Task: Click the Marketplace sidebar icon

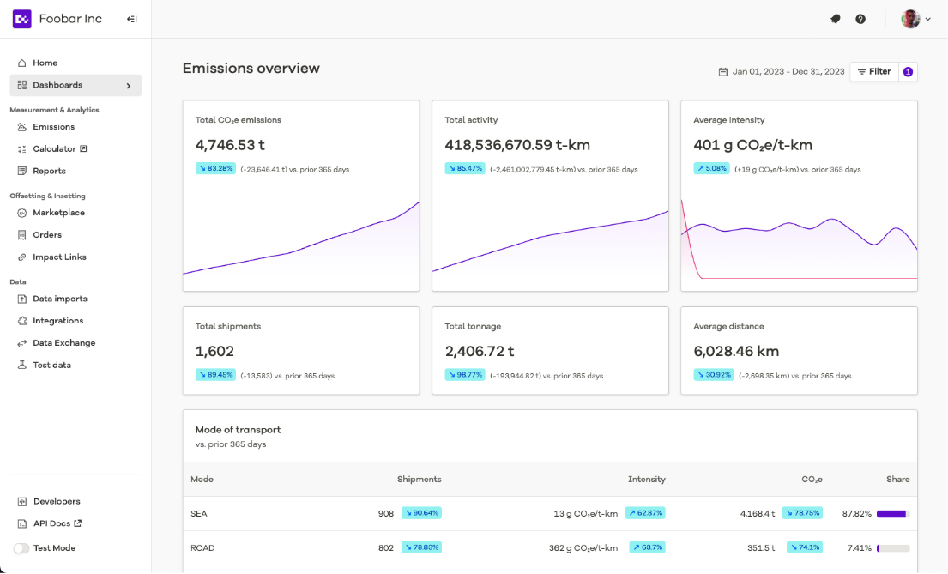Action: click(x=22, y=213)
